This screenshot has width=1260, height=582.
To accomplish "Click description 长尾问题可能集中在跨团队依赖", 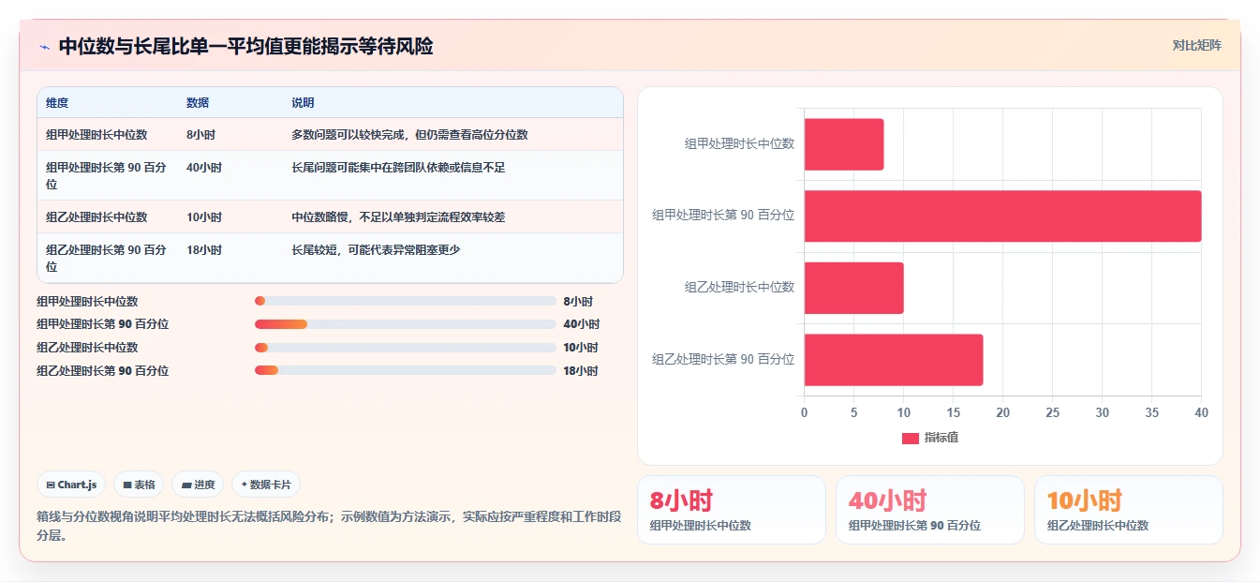I will pyautogui.click(x=398, y=167).
